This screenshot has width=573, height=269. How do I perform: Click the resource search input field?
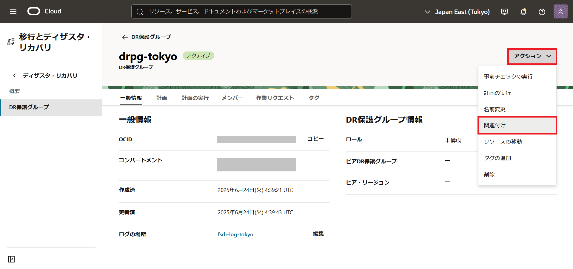coord(241,12)
